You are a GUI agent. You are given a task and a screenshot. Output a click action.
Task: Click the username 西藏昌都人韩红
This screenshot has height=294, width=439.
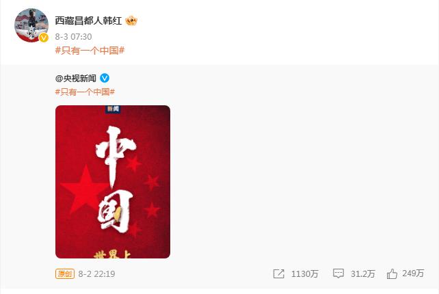point(88,21)
